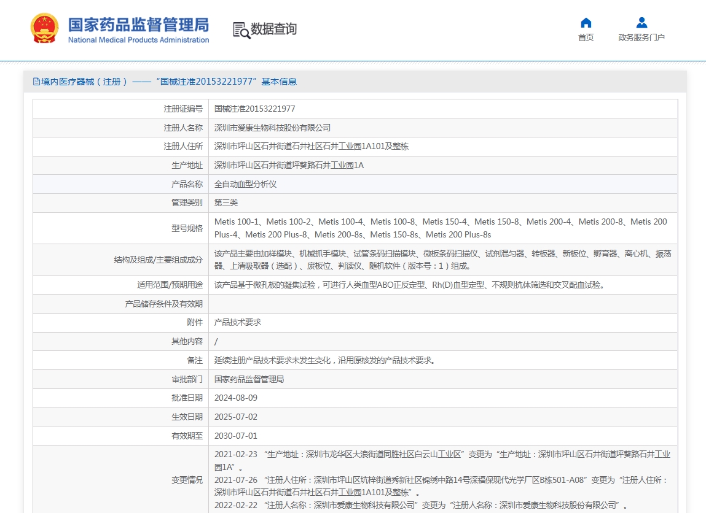Click the 境内医疗器械（注册）基本信息 header
706x513 pixels.
click(165, 82)
